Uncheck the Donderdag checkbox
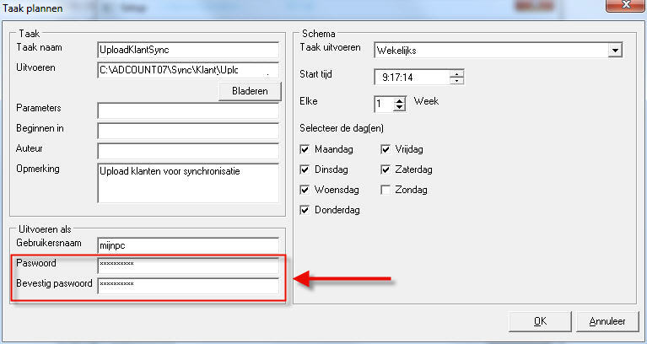647x344 pixels. point(305,210)
